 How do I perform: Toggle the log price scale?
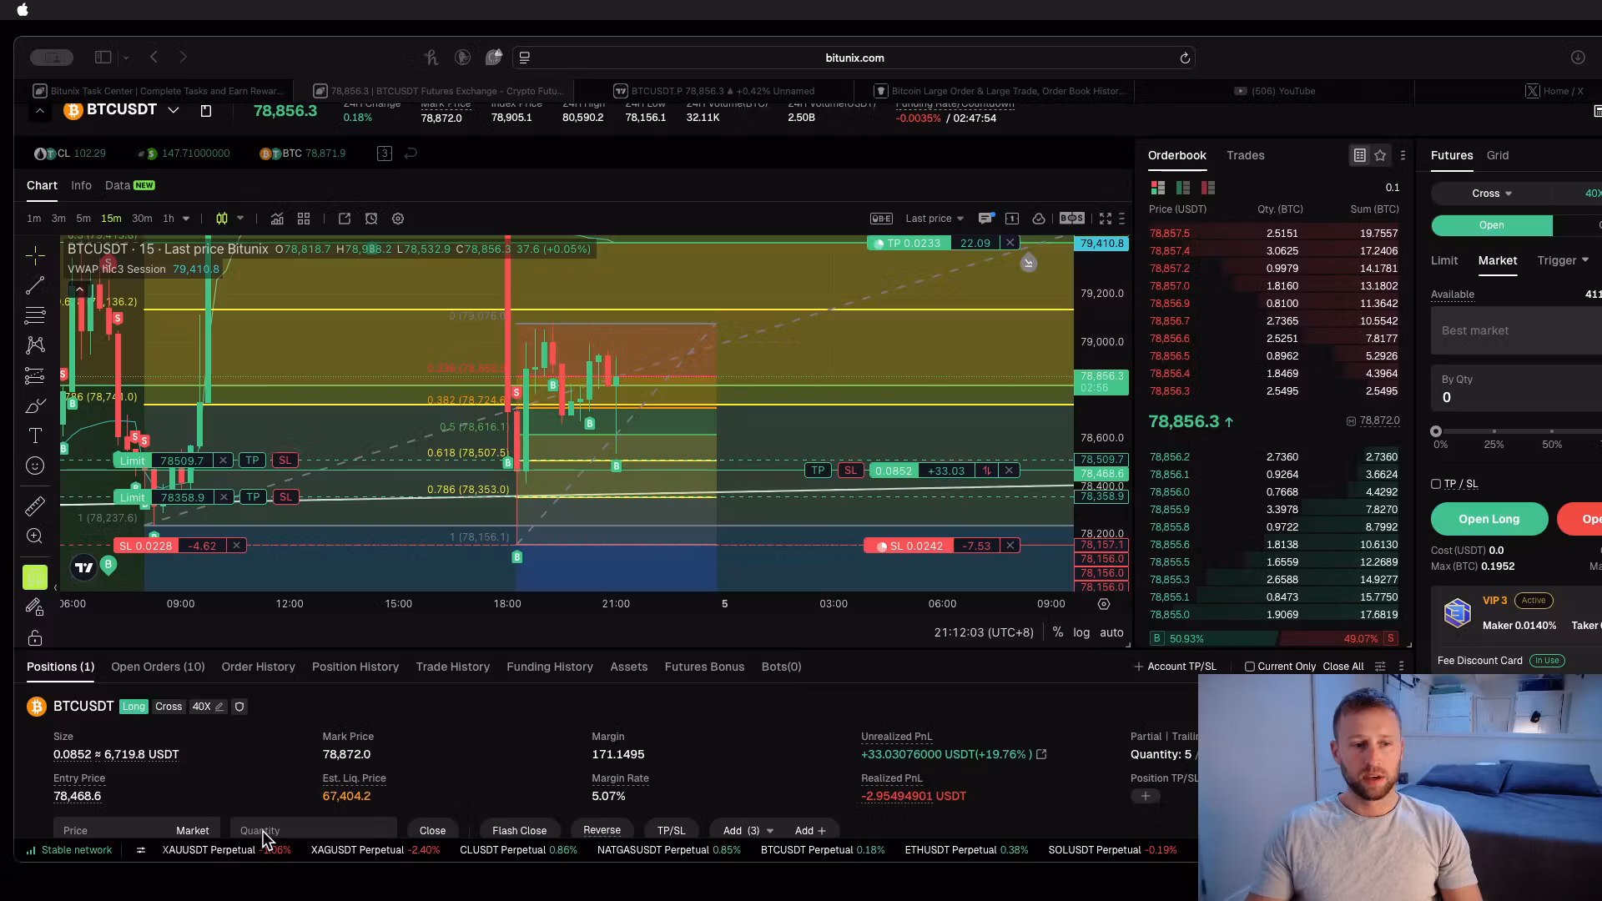coord(1081,632)
